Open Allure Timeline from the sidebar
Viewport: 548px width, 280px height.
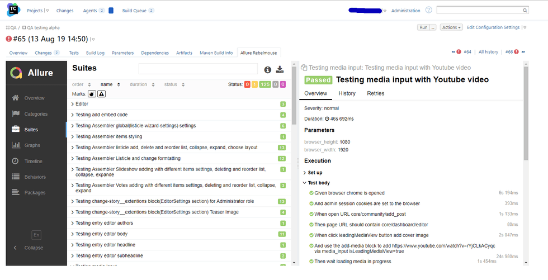[34, 161]
